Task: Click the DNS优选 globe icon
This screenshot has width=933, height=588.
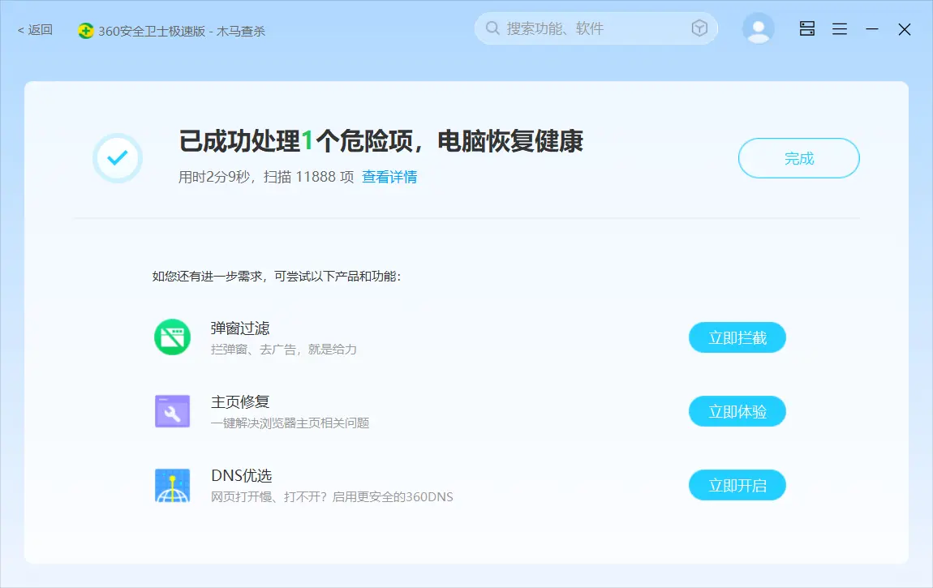Action: coord(173,485)
